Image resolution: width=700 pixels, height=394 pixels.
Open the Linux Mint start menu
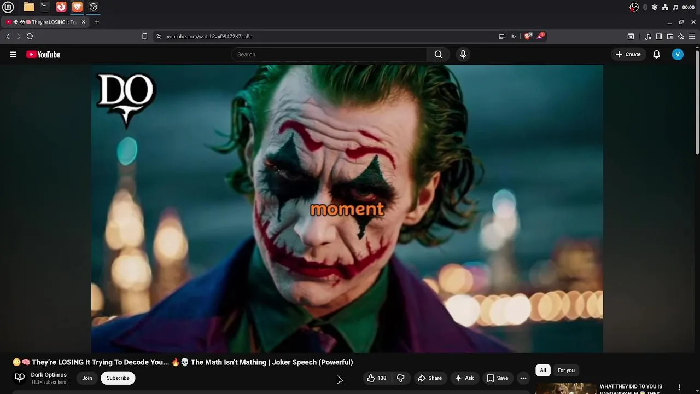coord(8,7)
